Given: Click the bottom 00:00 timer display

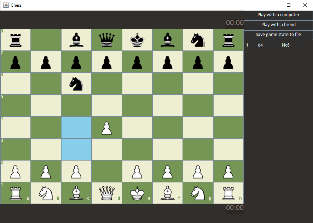Looking at the screenshot, I should [x=234, y=208].
